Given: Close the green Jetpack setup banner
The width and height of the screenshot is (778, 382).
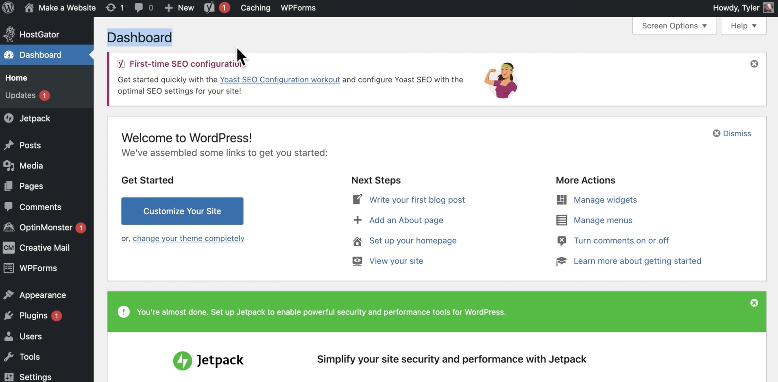Looking at the screenshot, I should pos(754,303).
